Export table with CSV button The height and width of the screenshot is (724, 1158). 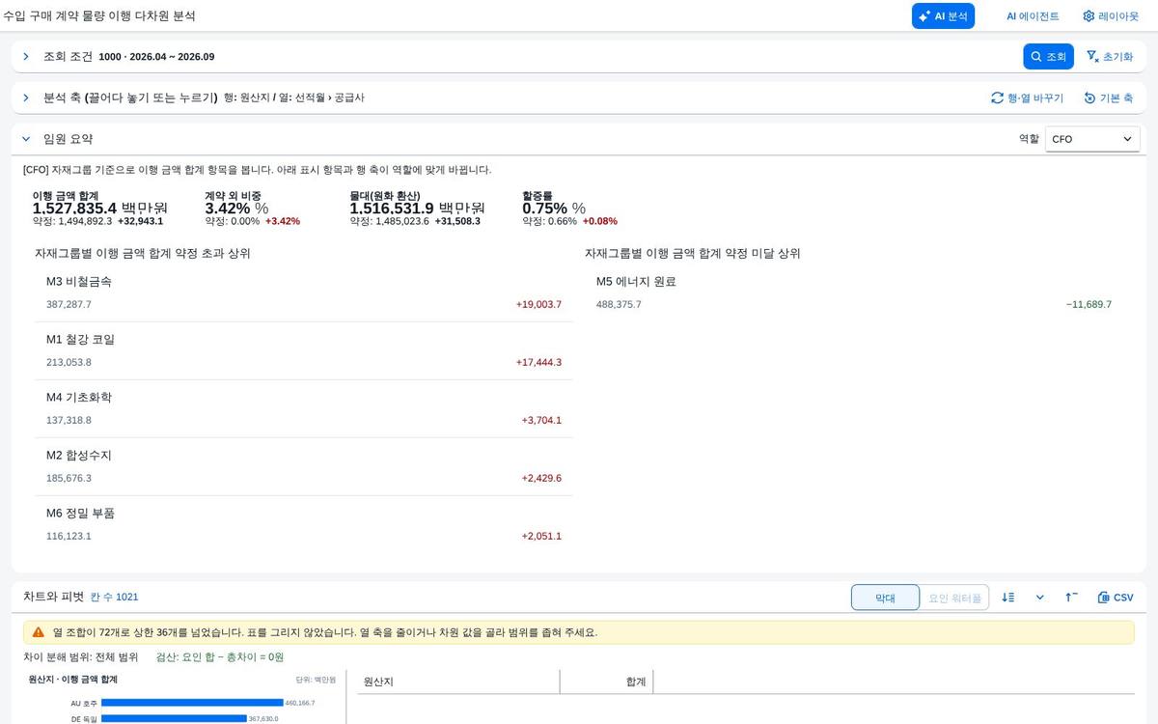1116,598
